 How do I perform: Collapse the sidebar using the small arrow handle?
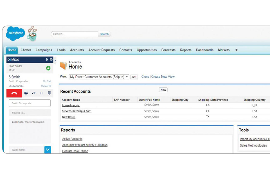55,61
